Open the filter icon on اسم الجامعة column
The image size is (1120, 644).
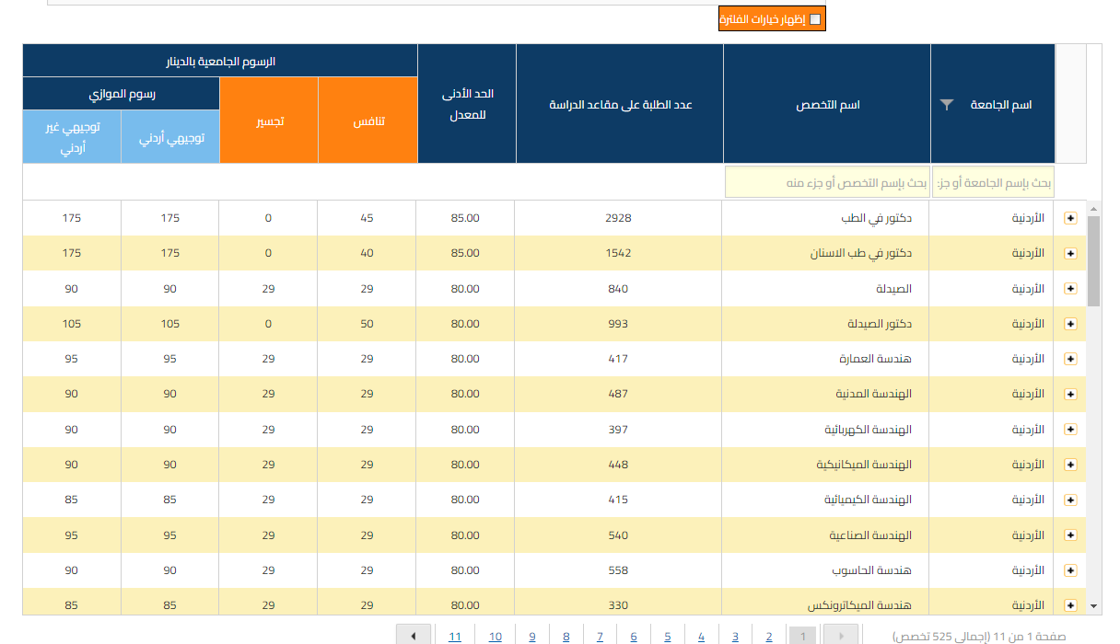tap(946, 104)
